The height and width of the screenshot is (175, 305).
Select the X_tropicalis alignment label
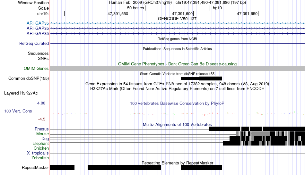coord(38,153)
